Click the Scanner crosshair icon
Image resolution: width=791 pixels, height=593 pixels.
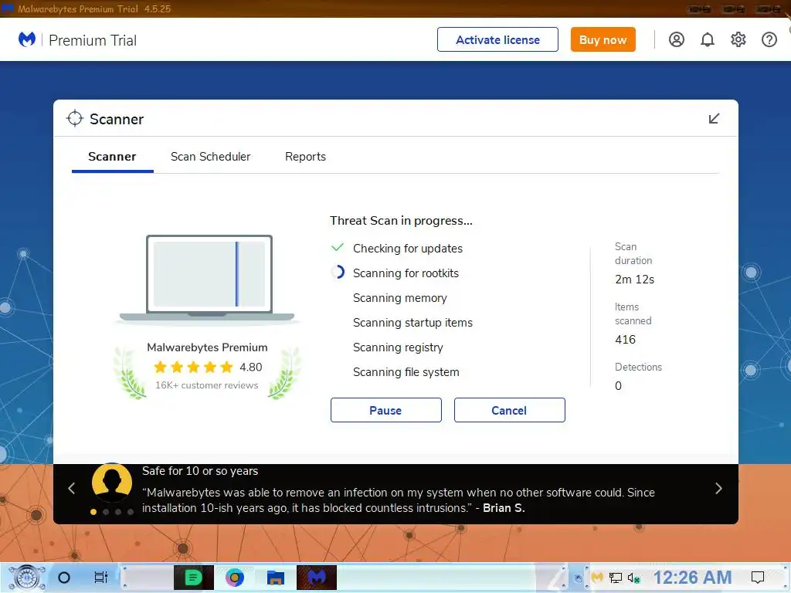tap(75, 118)
